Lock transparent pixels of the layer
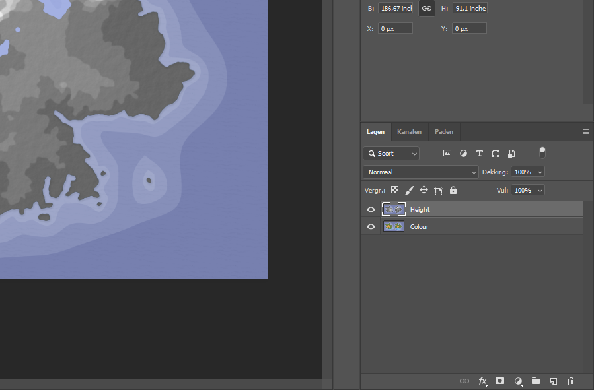 tap(394, 190)
